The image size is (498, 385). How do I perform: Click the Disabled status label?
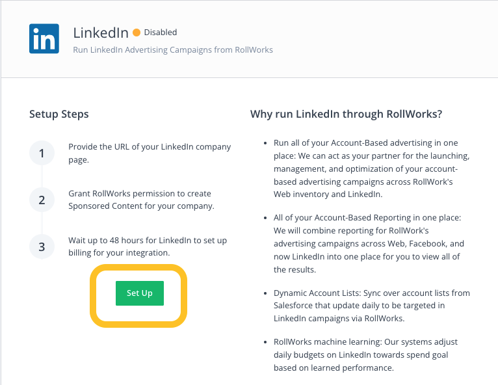[x=161, y=33]
